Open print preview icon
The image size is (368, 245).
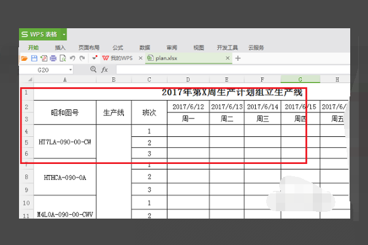63,58
